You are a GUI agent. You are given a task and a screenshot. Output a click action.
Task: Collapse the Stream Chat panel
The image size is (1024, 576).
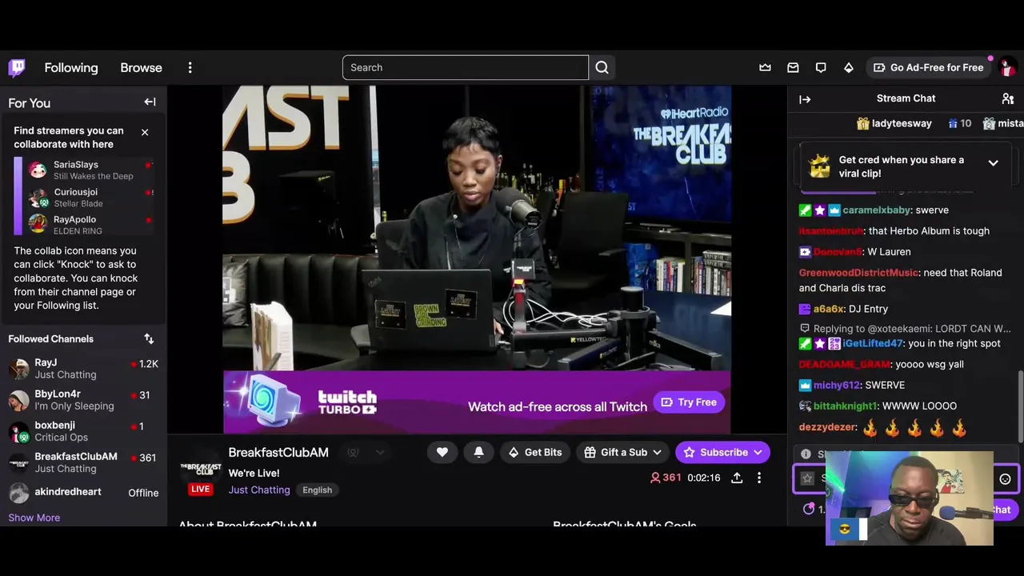[x=805, y=99]
